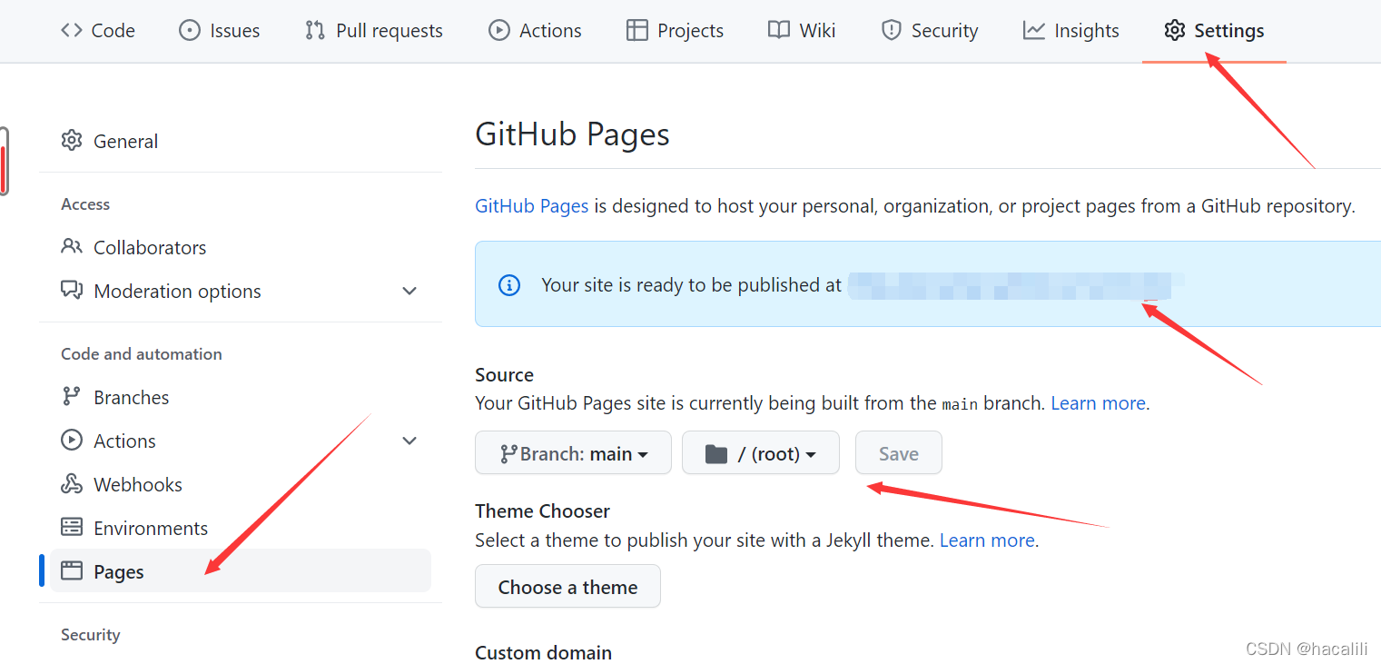Click the Wiki book icon

[x=778, y=30]
